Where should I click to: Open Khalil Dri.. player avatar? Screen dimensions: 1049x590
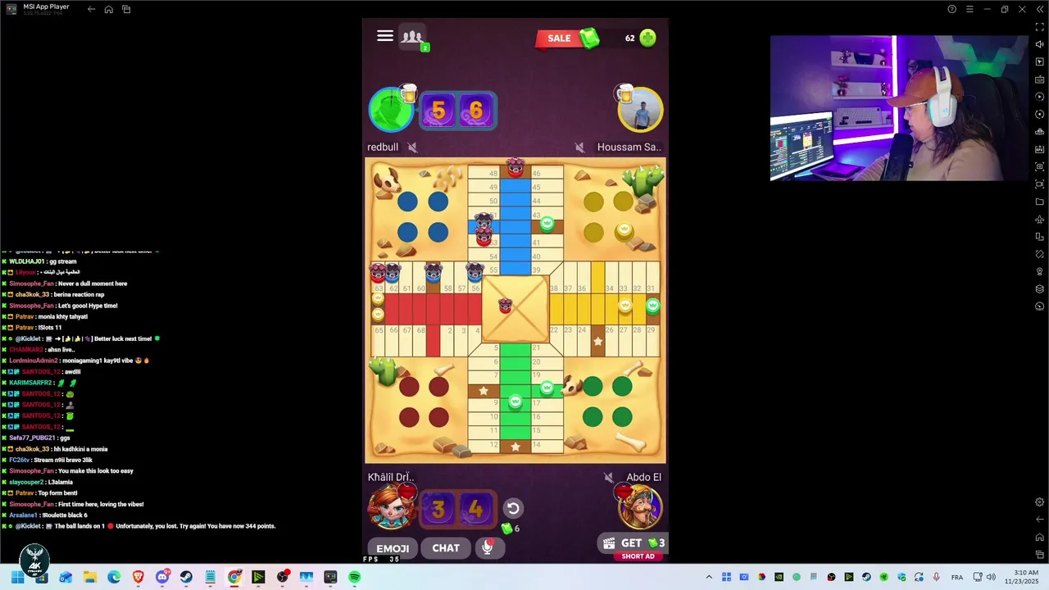(x=391, y=508)
